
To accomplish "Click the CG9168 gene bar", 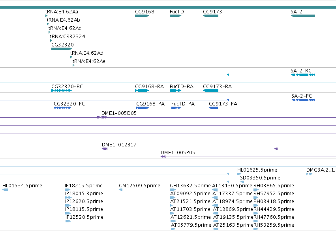I will pos(142,16).
